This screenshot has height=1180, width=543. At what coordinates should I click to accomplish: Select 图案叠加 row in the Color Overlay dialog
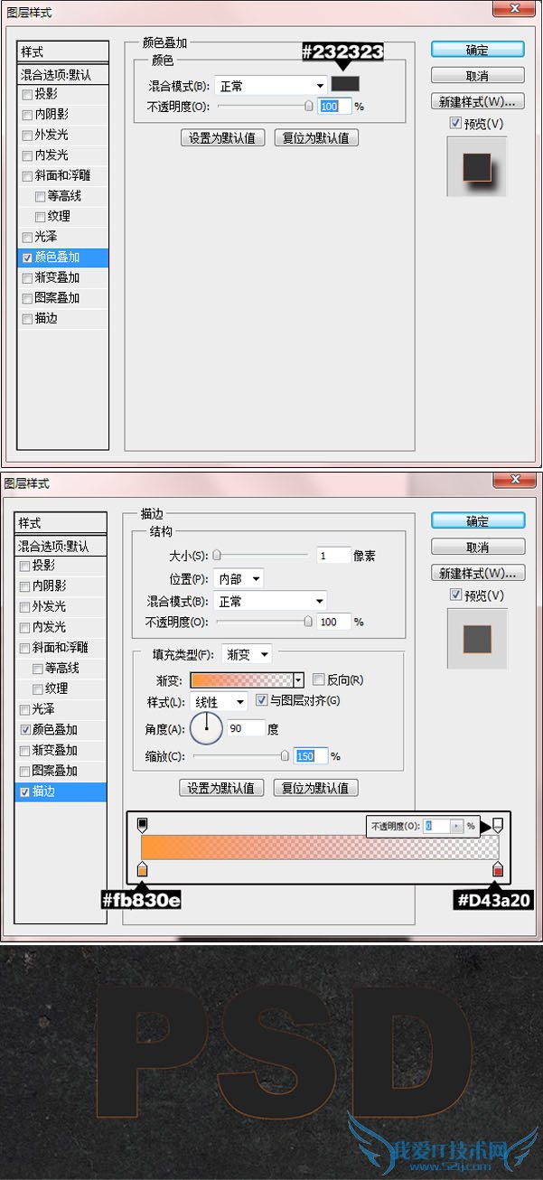tap(63, 298)
